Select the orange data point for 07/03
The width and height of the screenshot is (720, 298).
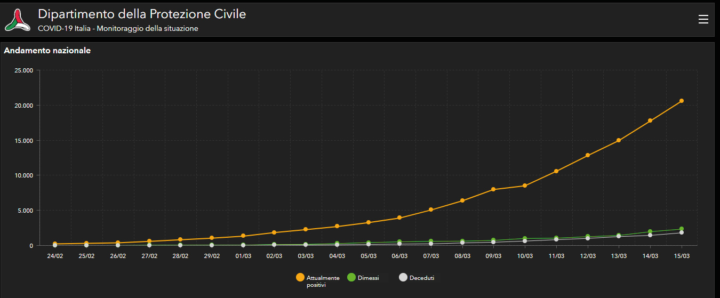[x=431, y=210]
